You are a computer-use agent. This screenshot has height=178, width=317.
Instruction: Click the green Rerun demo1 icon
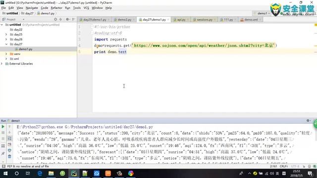click(x=3, y=127)
